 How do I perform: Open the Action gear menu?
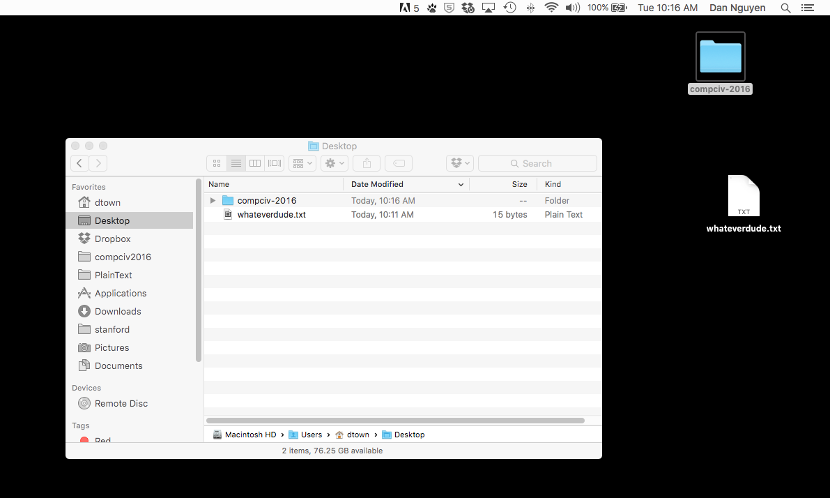(335, 163)
